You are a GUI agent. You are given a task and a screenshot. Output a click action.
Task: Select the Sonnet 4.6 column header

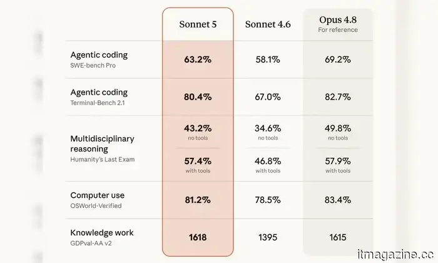[x=268, y=24]
